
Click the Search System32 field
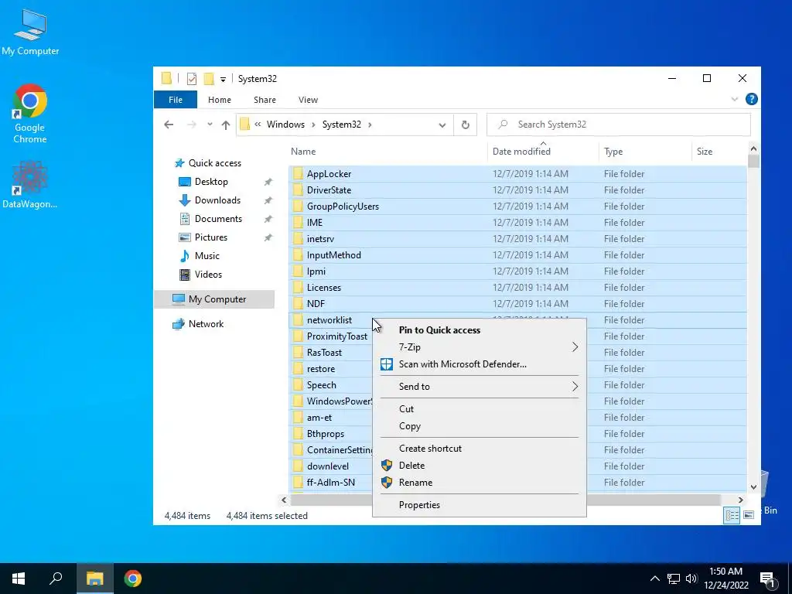(x=618, y=125)
